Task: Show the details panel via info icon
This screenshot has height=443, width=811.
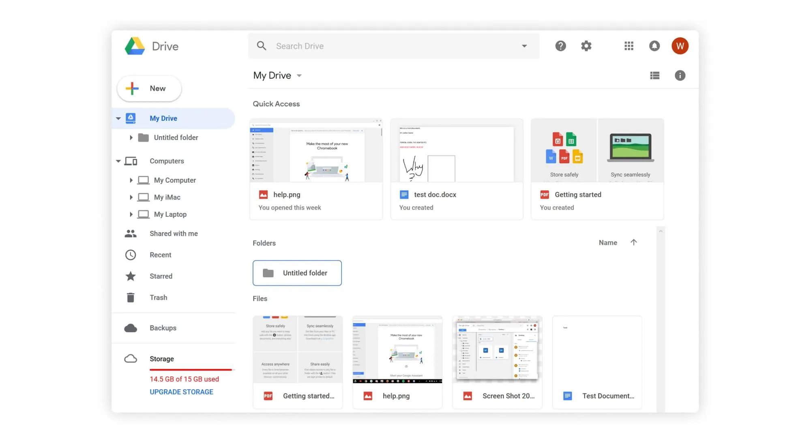Action: [680, 75]
